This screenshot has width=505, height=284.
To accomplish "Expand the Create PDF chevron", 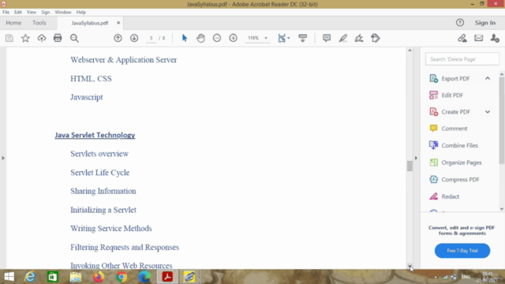I will (488, 112).
